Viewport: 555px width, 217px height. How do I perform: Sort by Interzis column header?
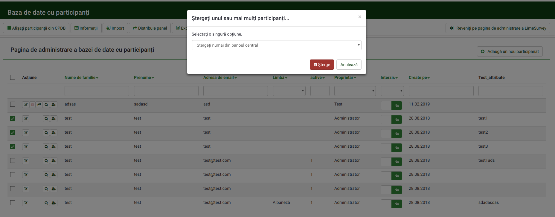point(389,77)
